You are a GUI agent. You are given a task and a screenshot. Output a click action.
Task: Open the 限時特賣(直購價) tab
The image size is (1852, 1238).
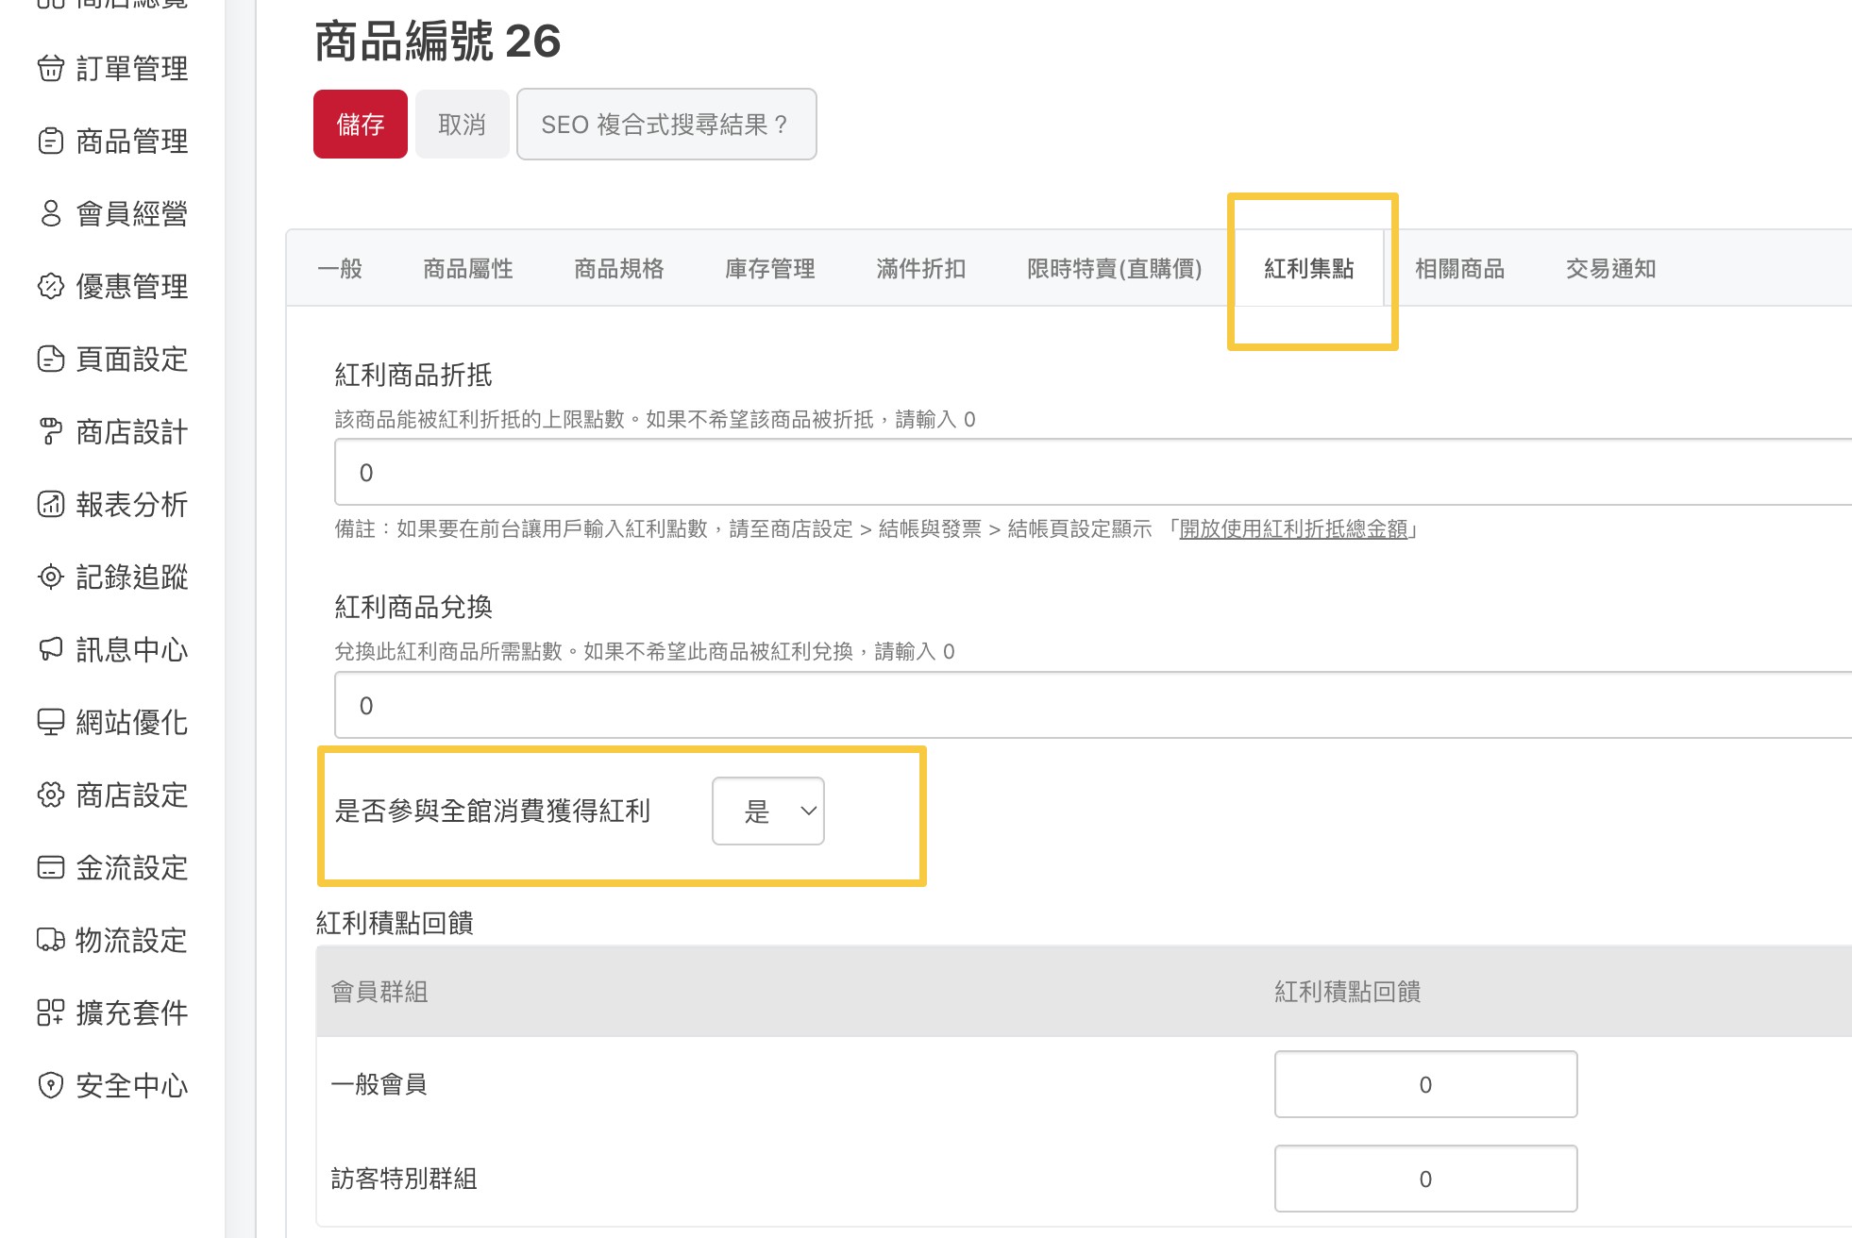(x=1114, y=269)
